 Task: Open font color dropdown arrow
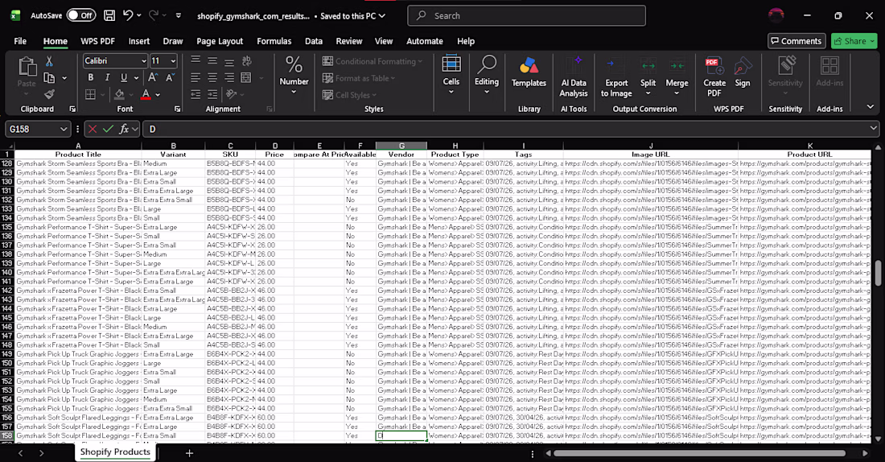point(158,95)
